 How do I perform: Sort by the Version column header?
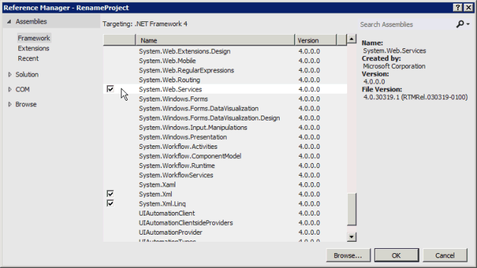316,40
